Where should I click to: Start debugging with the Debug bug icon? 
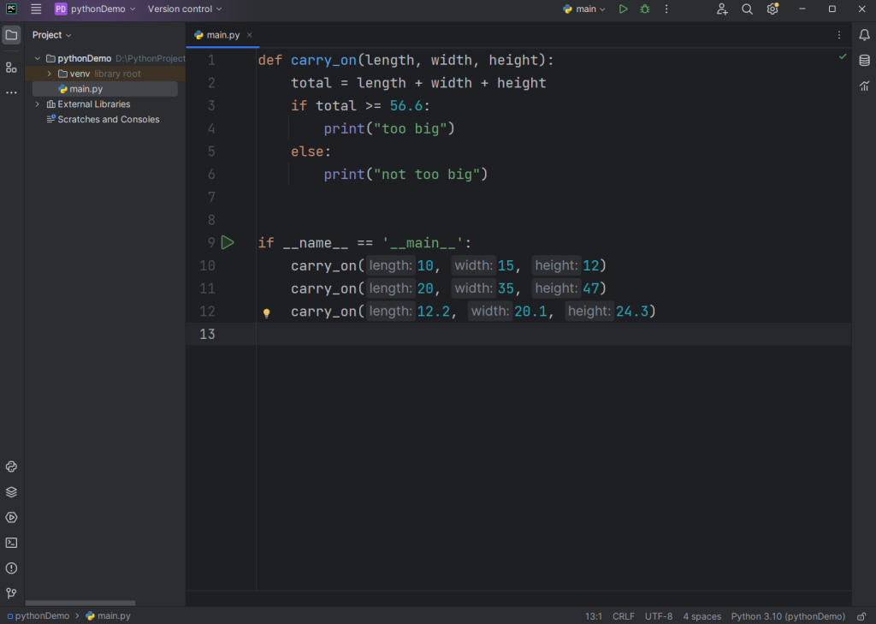[x=645, y=9]
